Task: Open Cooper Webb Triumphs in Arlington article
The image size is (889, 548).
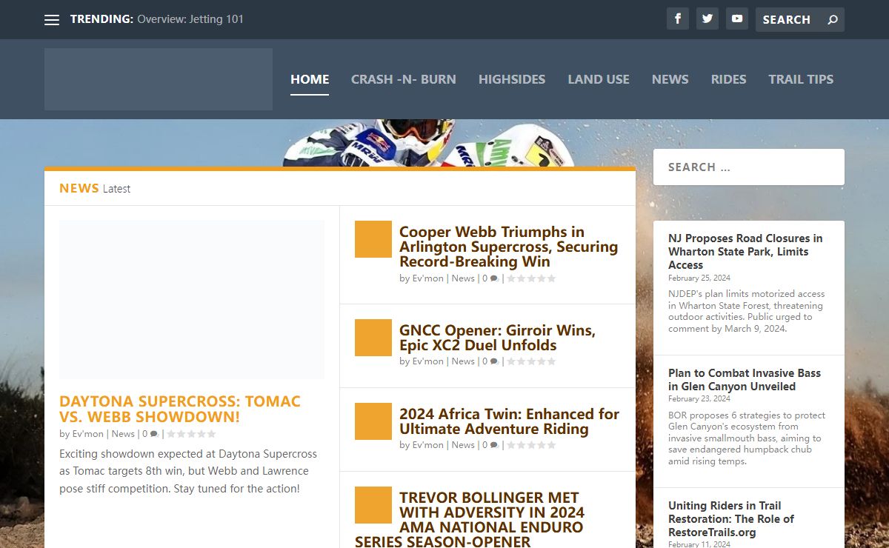Action: (x=508, y=247)
